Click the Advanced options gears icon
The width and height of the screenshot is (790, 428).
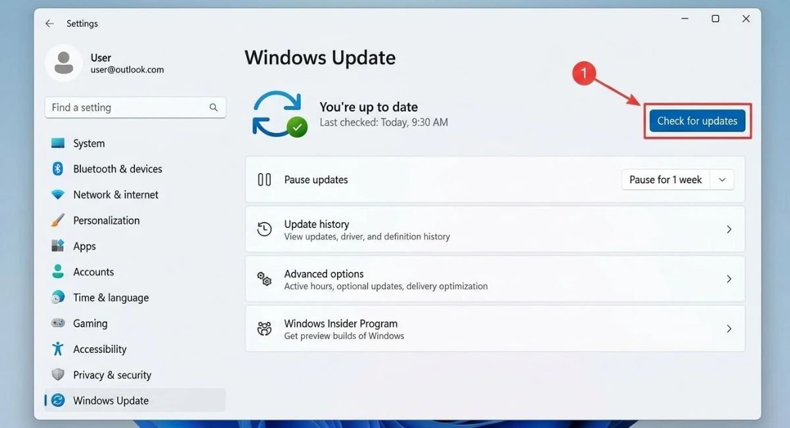[265, 279]
